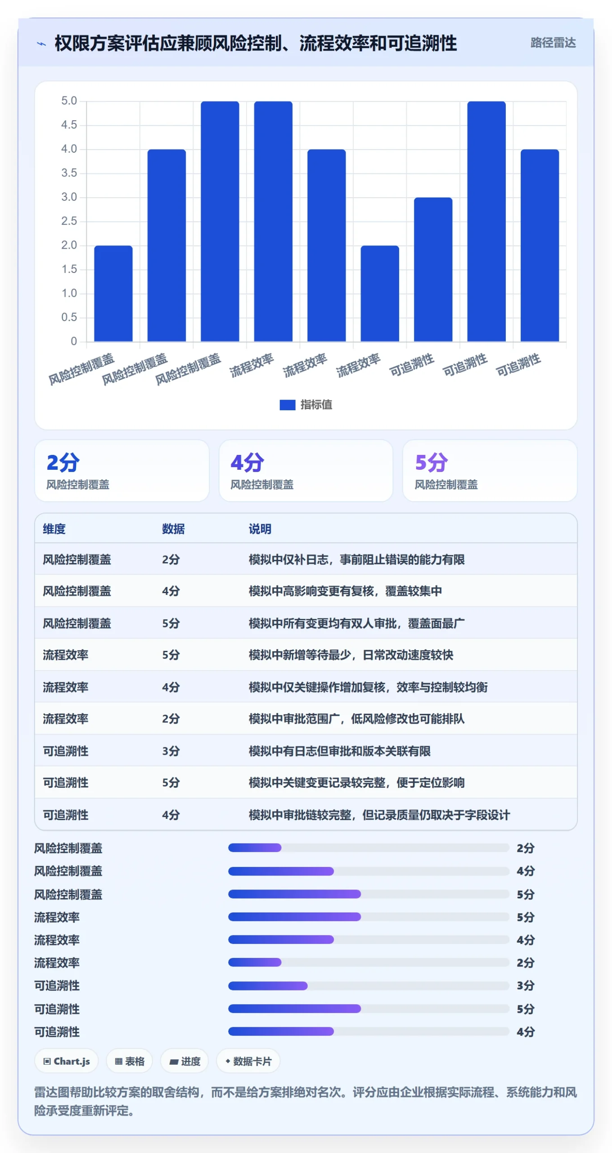Select row 模拟中审批范围广,低风险修改也可能排队
The width and height of the screenshot is (612, 1153).
(x=306, y=719)
